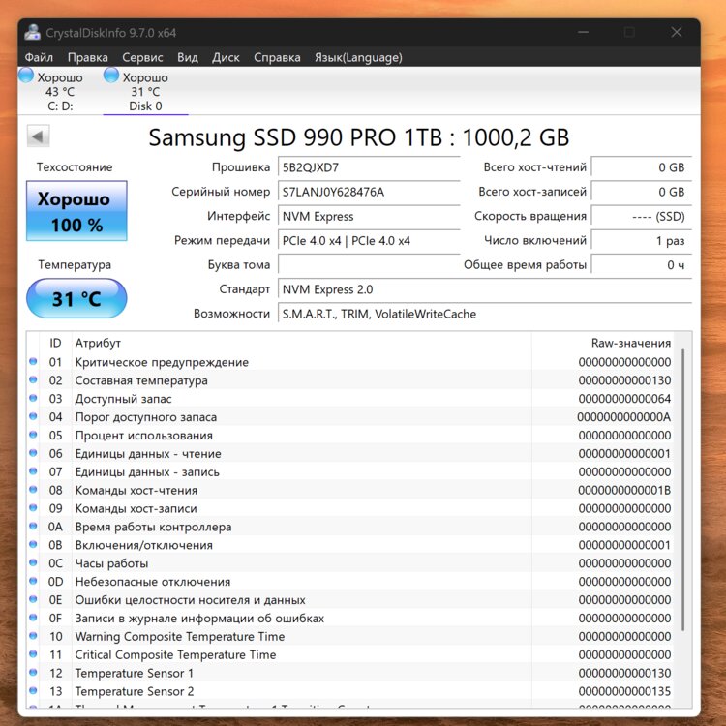Viewport: 726px width, 726px height.
Task: Open the Файл menu
Action: coord(40,57)
